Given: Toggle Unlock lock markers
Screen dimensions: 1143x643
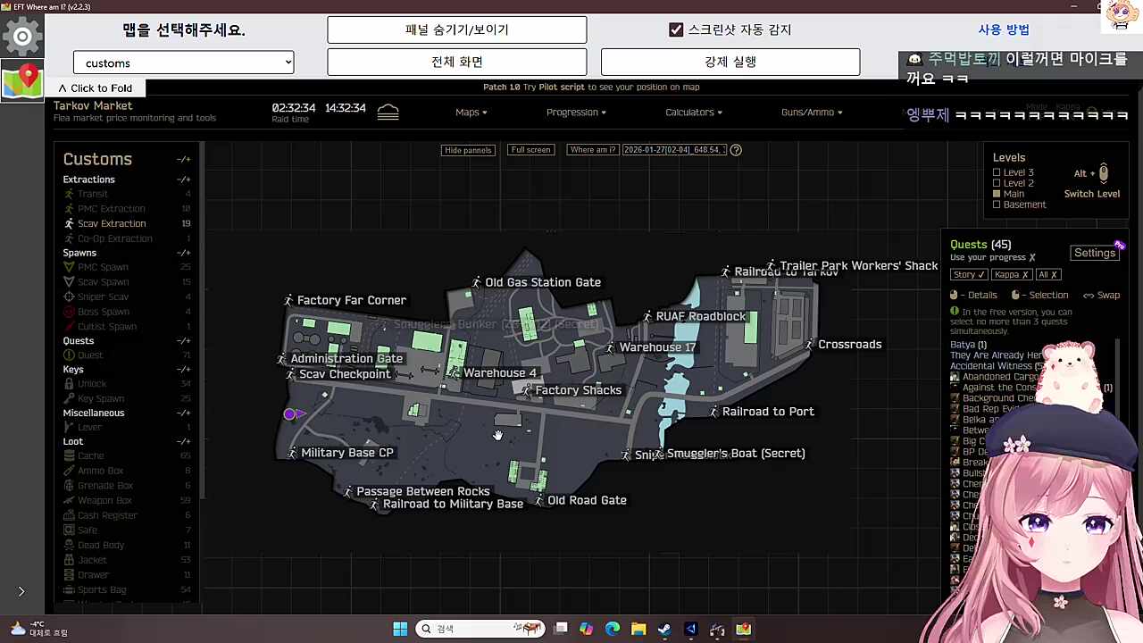Looking at the screenshot, I should [91, 384].
